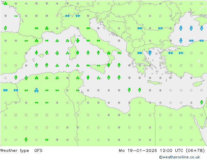Click the right green shower symbol off Libya's coast
This screenshot has height=160, width=207.
pos(140,90)
